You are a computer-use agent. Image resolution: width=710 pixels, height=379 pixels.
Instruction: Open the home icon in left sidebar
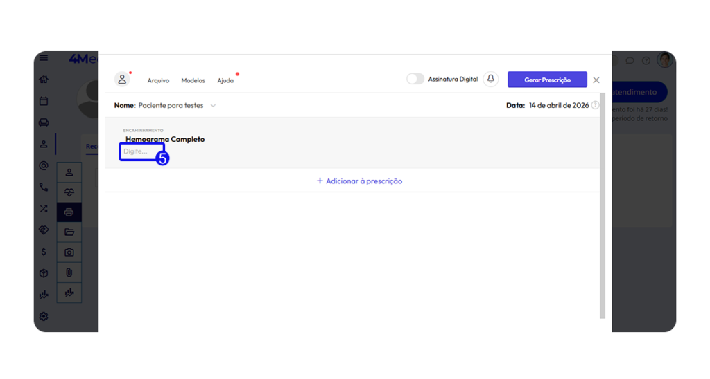point(44,80)
